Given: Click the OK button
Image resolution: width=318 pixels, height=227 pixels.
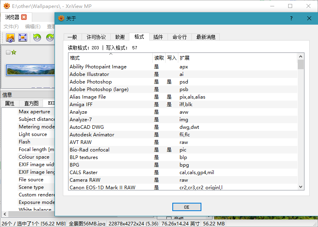Looking at the screenshot, I should [x=187, y=207].
